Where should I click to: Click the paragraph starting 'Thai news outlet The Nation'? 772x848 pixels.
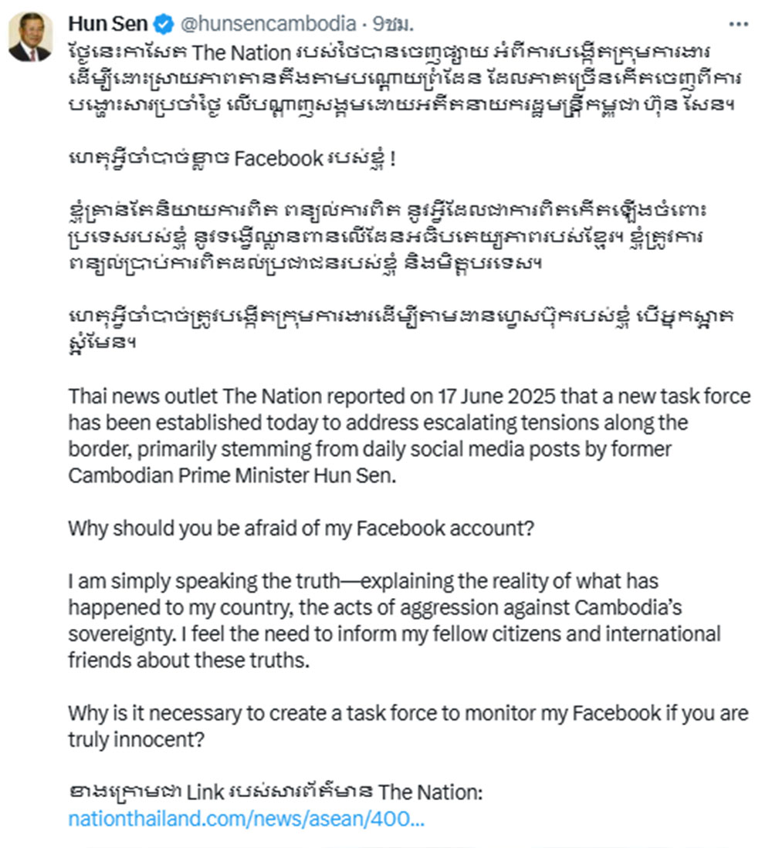tap(409, 436)
